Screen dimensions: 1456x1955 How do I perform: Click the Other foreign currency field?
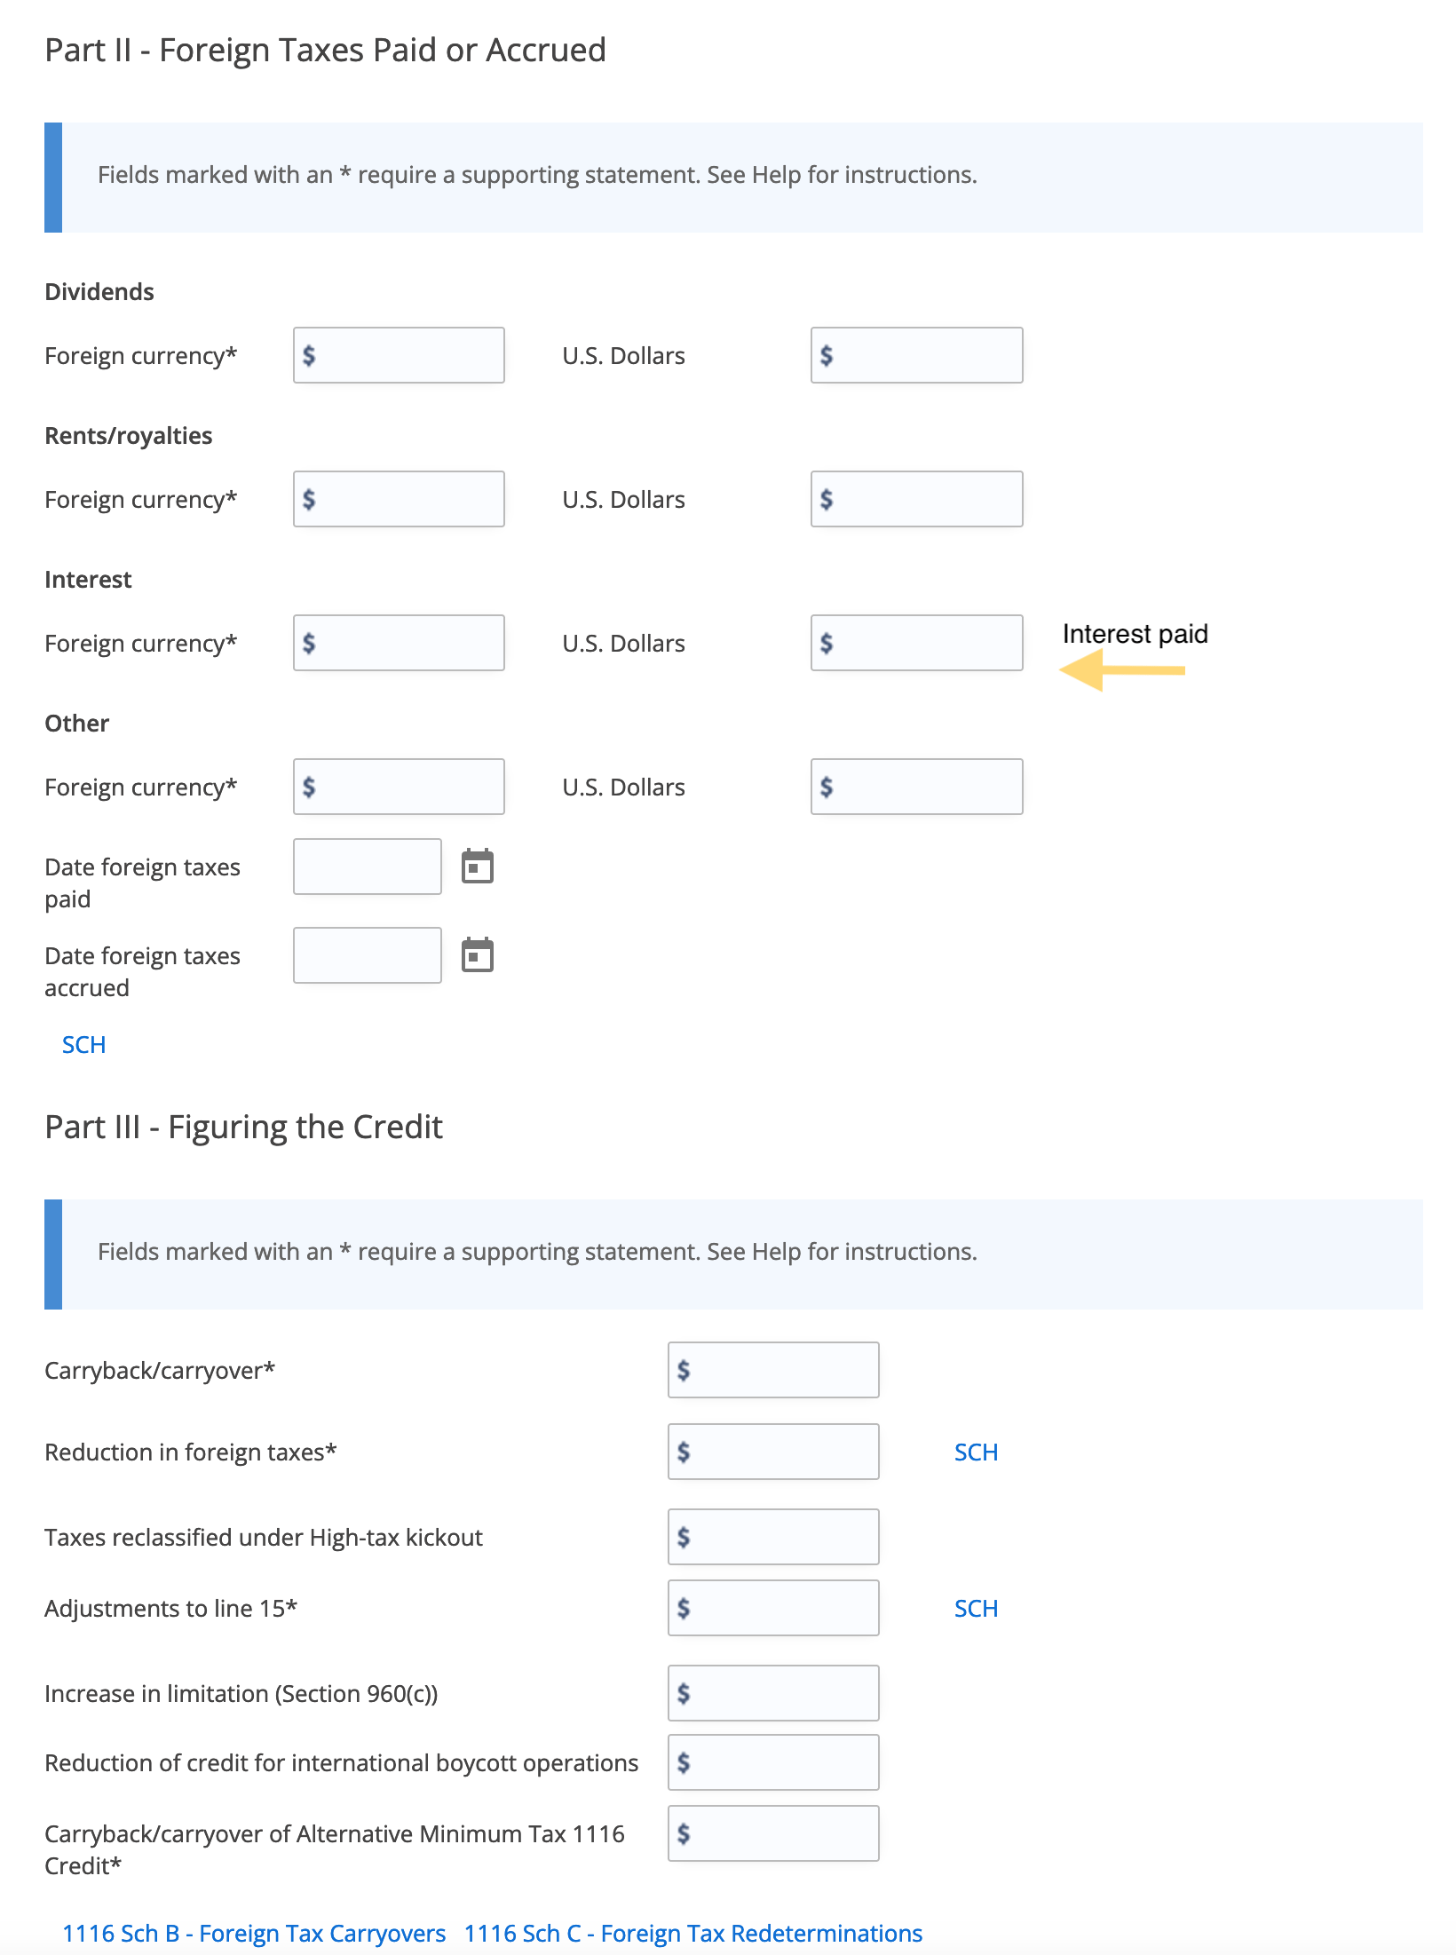pos(399,787)
